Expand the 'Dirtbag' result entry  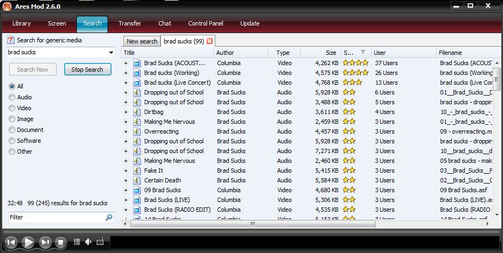tap(126, 112)
